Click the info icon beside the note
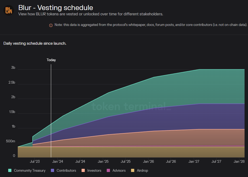 (x=51, y=25)
